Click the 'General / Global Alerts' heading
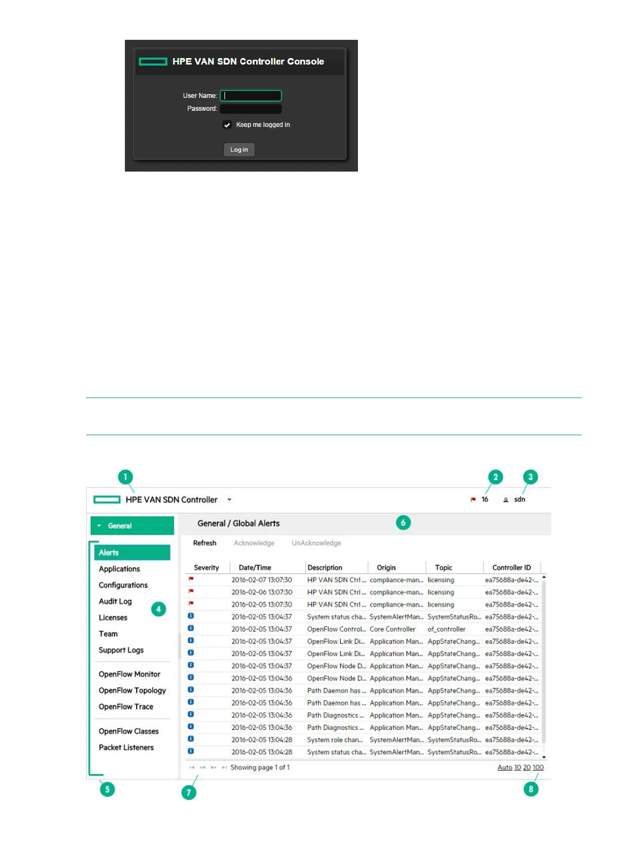This screenshot has height=852, width=640. pyautogui.click(x=238, y=523)
